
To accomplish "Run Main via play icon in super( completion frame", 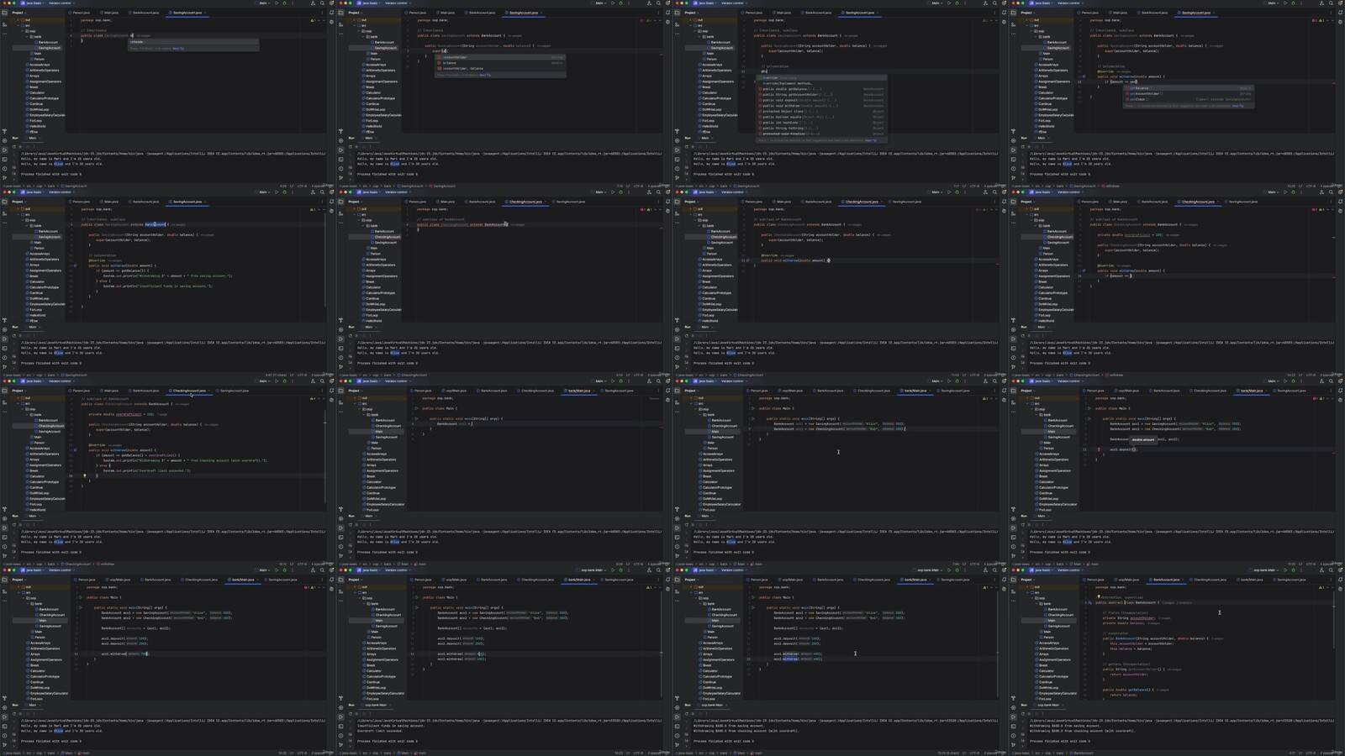I will (x=613, y=3).
